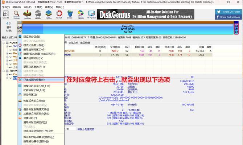Image resolution: width=243 pixels, height=145 pixels.
Task: Click the Share On Facebook button
Action: [x=228, y=17]
